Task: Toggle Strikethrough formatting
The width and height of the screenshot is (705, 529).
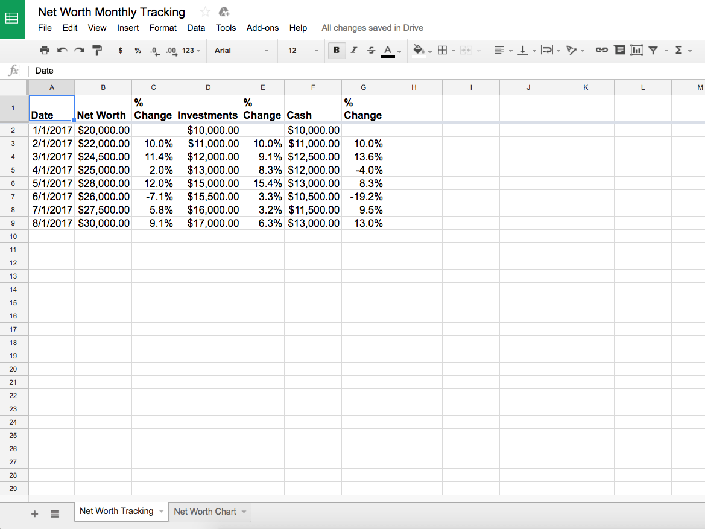Action: click(371, 51)
